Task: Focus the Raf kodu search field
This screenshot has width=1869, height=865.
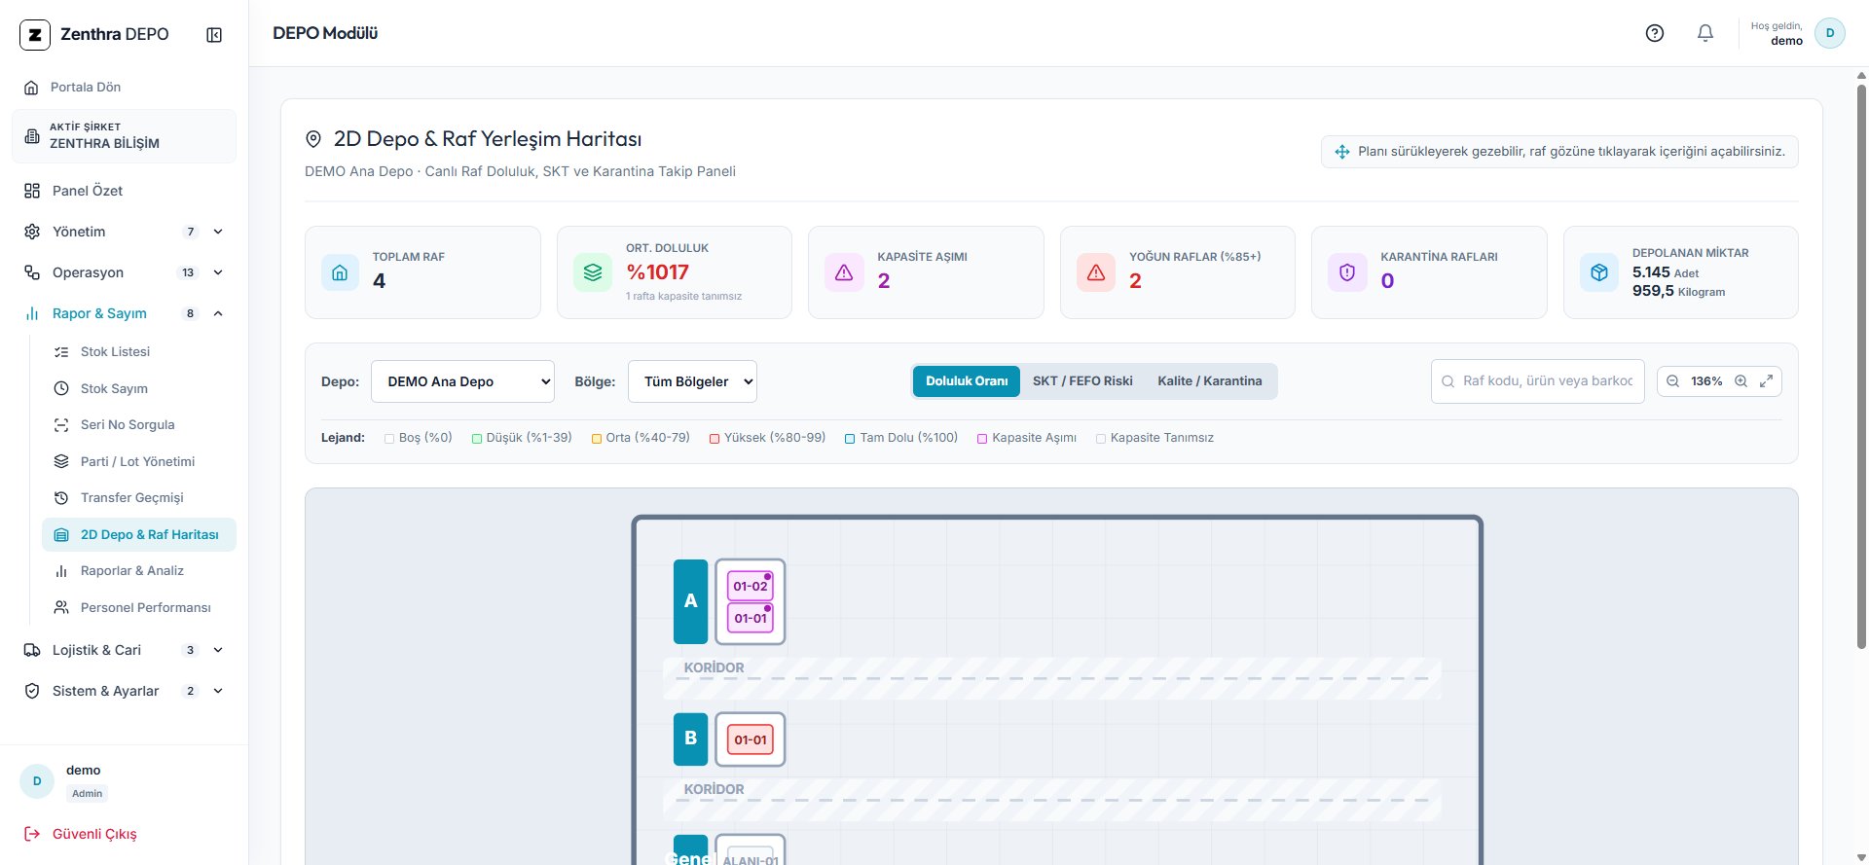Action: 1538,381
